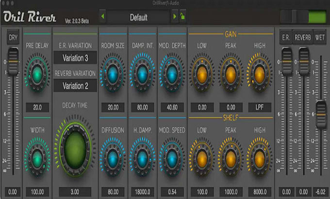Toggle the E.R. mute button
330x199 pixels.
tap(286, 37)
